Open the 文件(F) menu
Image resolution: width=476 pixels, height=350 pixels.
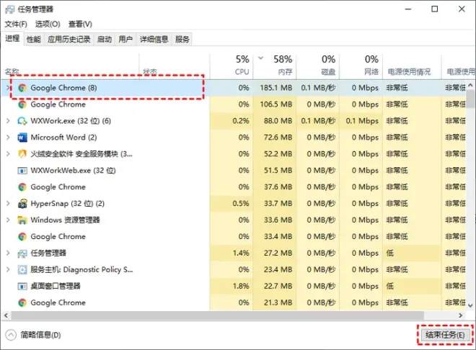(x=16, y=24)
